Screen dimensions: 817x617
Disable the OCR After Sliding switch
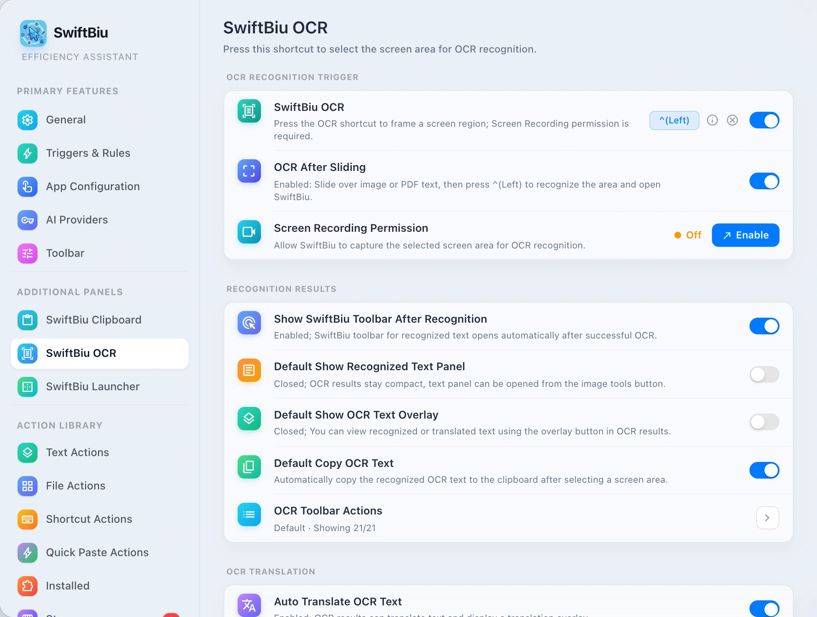tap(764, 181)
